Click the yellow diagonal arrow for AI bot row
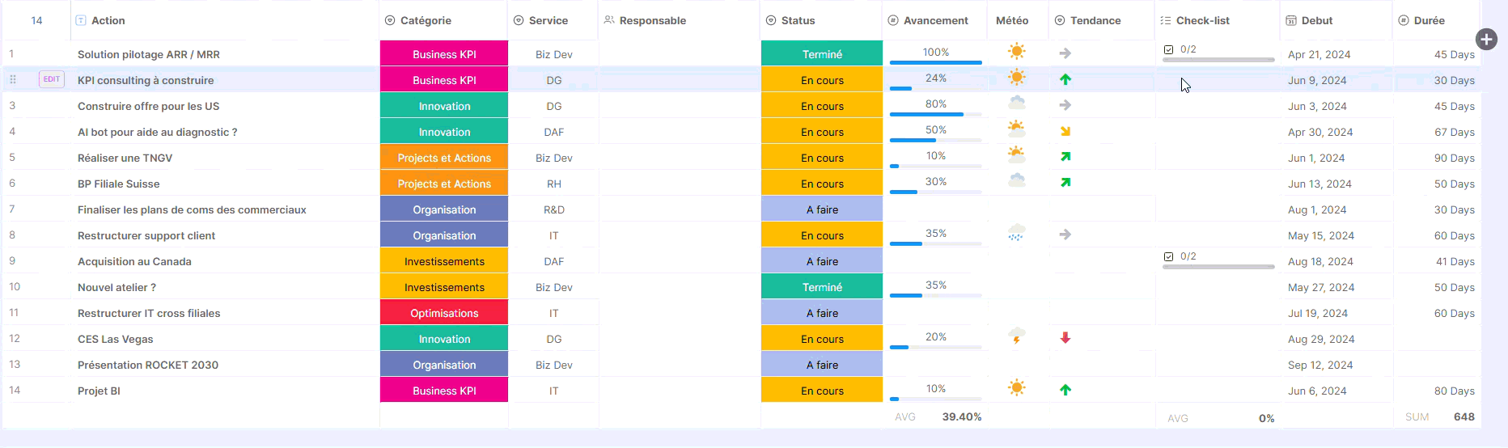Image resolution: width=1508 pixels, height=448 pixels. [x=1065, y=131]
